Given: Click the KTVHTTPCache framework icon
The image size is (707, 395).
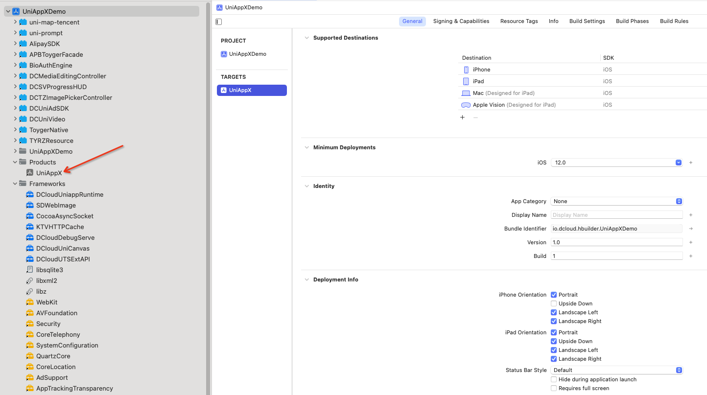Looking at the screenshot, I should coord(29,227).
